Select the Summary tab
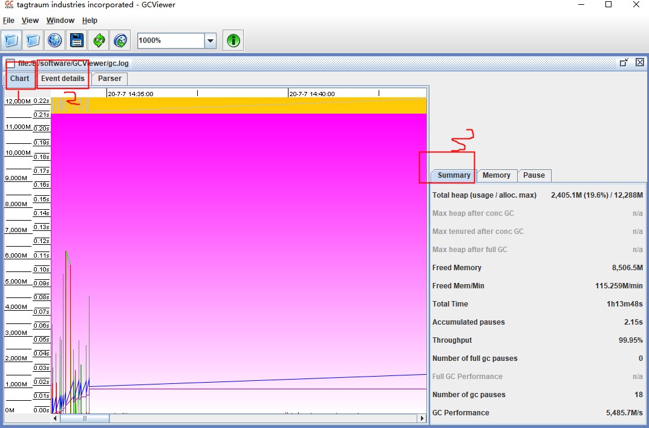The width and height of the screenshot is (649, 428). pyautogui.click(x=454, y=175)
